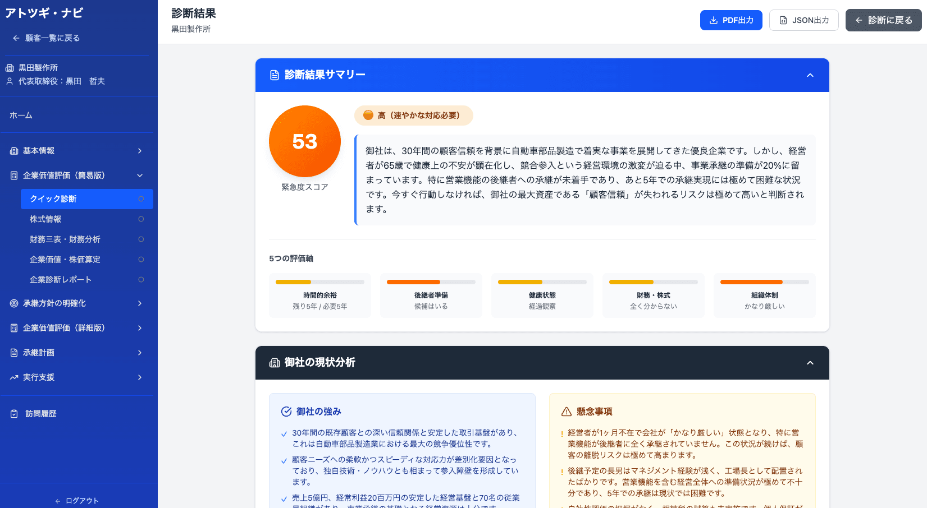Collapse the 診断結果サマリー panel
Image resolution: width=927 pixels, height=508 pixels.
tap(810, 75)
